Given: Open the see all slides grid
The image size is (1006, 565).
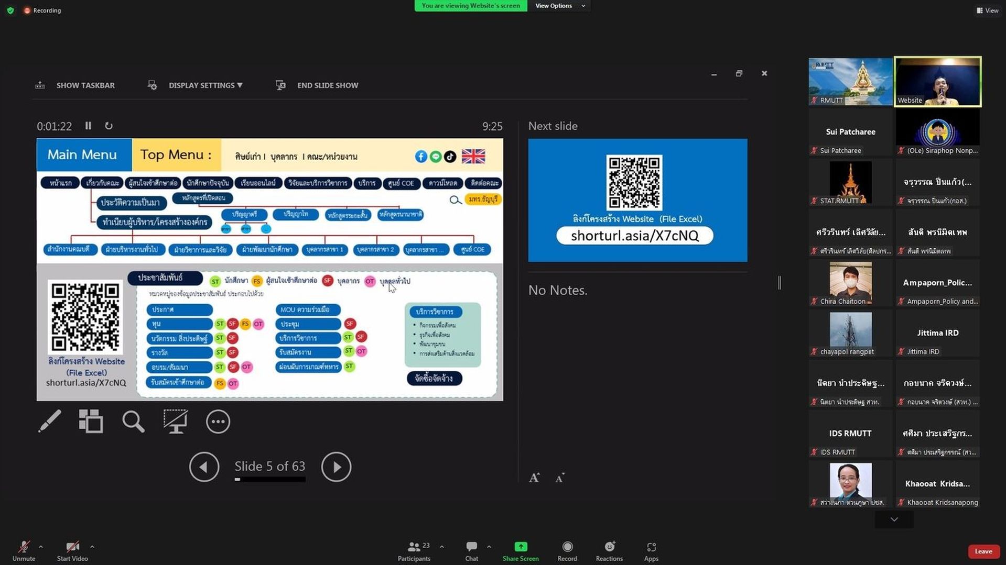Looking at the screenshot, I should click(91, 422).
